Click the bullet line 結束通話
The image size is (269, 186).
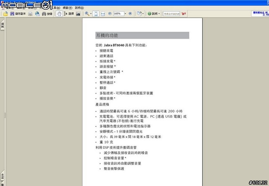click(x=106, y=56)
